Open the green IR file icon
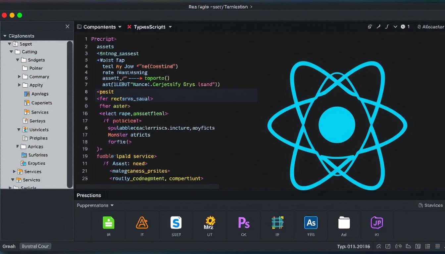Viewport: 445px width, 254px height. point(109,223)
